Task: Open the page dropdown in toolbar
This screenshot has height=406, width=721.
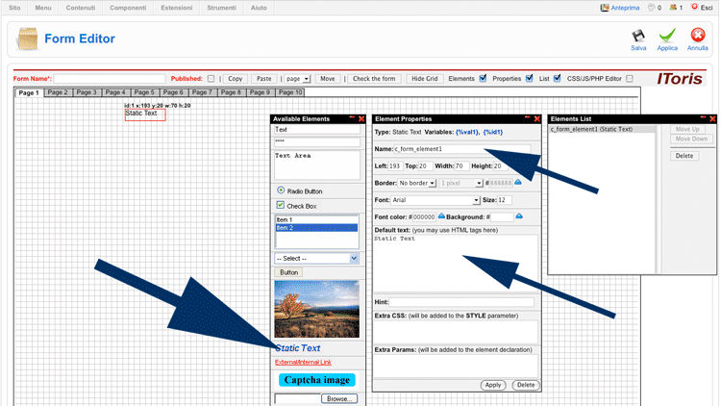Action: 297,79
